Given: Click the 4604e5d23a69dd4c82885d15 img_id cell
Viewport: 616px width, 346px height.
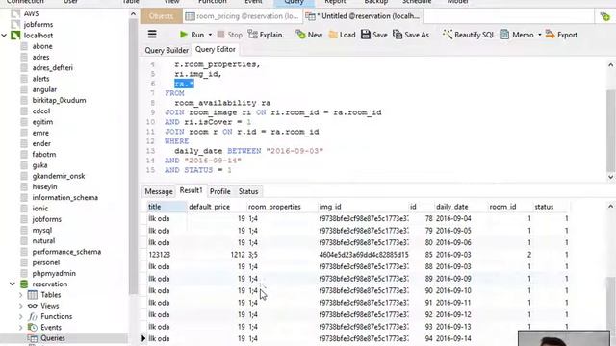Looking at the screenshot, I should tap(364, 255).
